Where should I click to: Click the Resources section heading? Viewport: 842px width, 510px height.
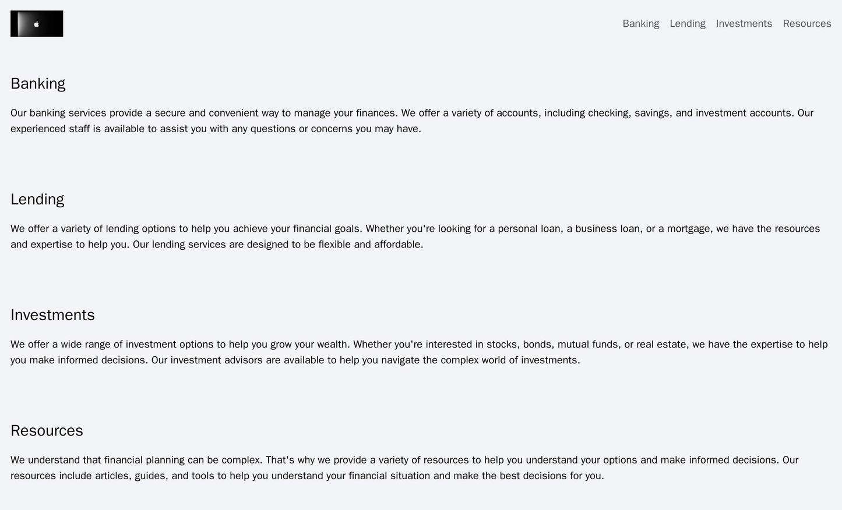47,431
